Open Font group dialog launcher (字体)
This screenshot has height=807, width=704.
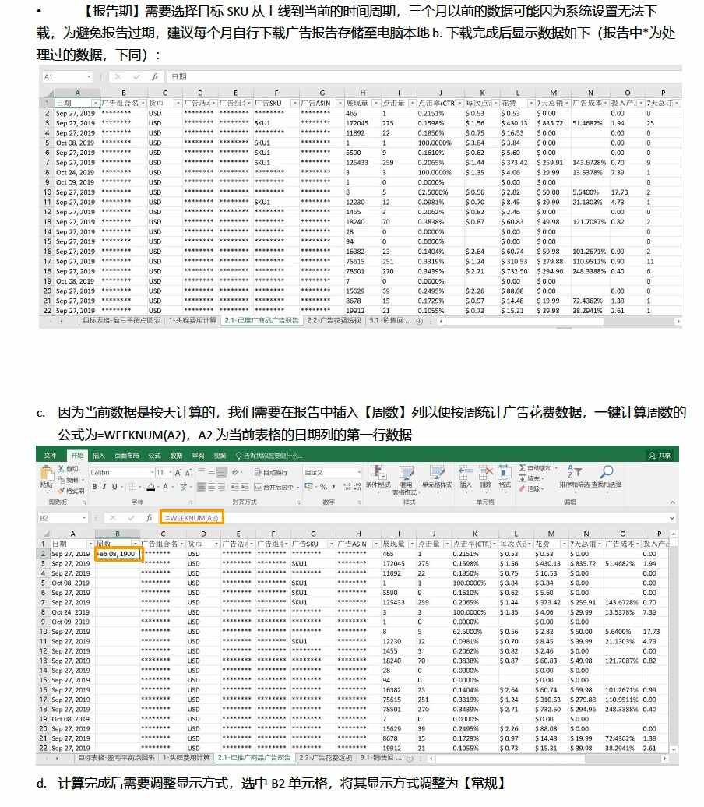[191, 502]
